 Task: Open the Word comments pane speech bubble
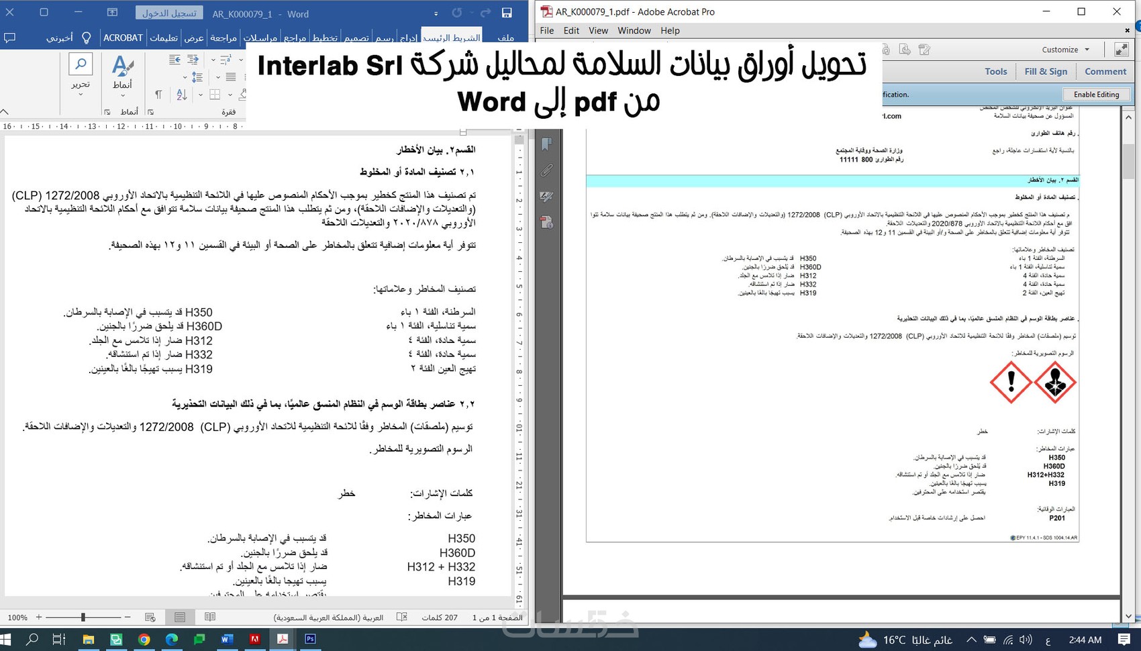tap(9, 38)
